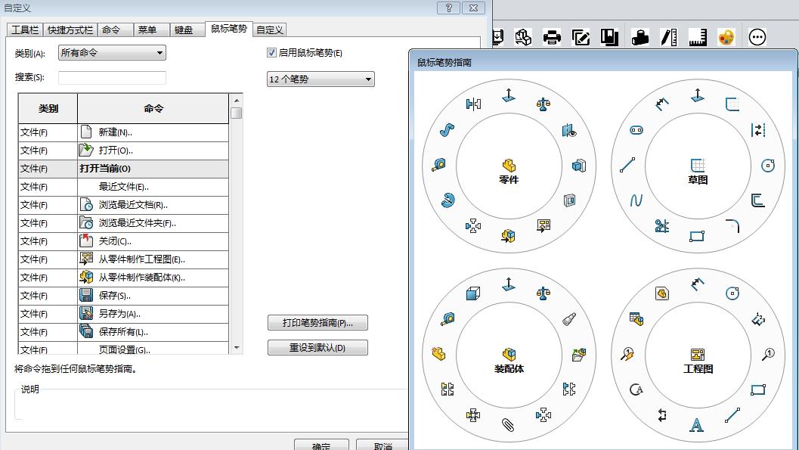Select the Line tool in the sketch gesture wheel
The image size is (799, 450).
point(627,166)
